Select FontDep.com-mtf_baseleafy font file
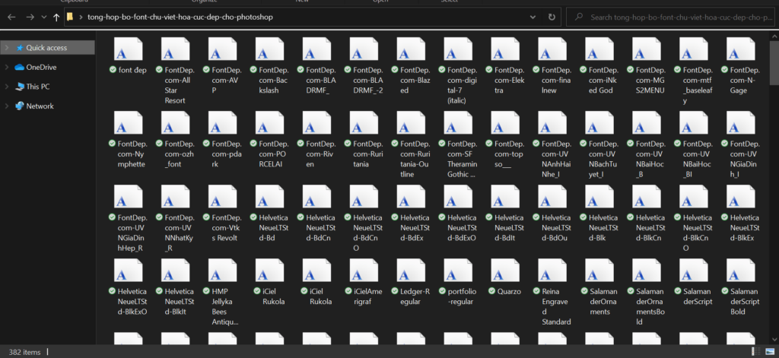The width and height of the screenshot is (779, 358). pos(693,71)
